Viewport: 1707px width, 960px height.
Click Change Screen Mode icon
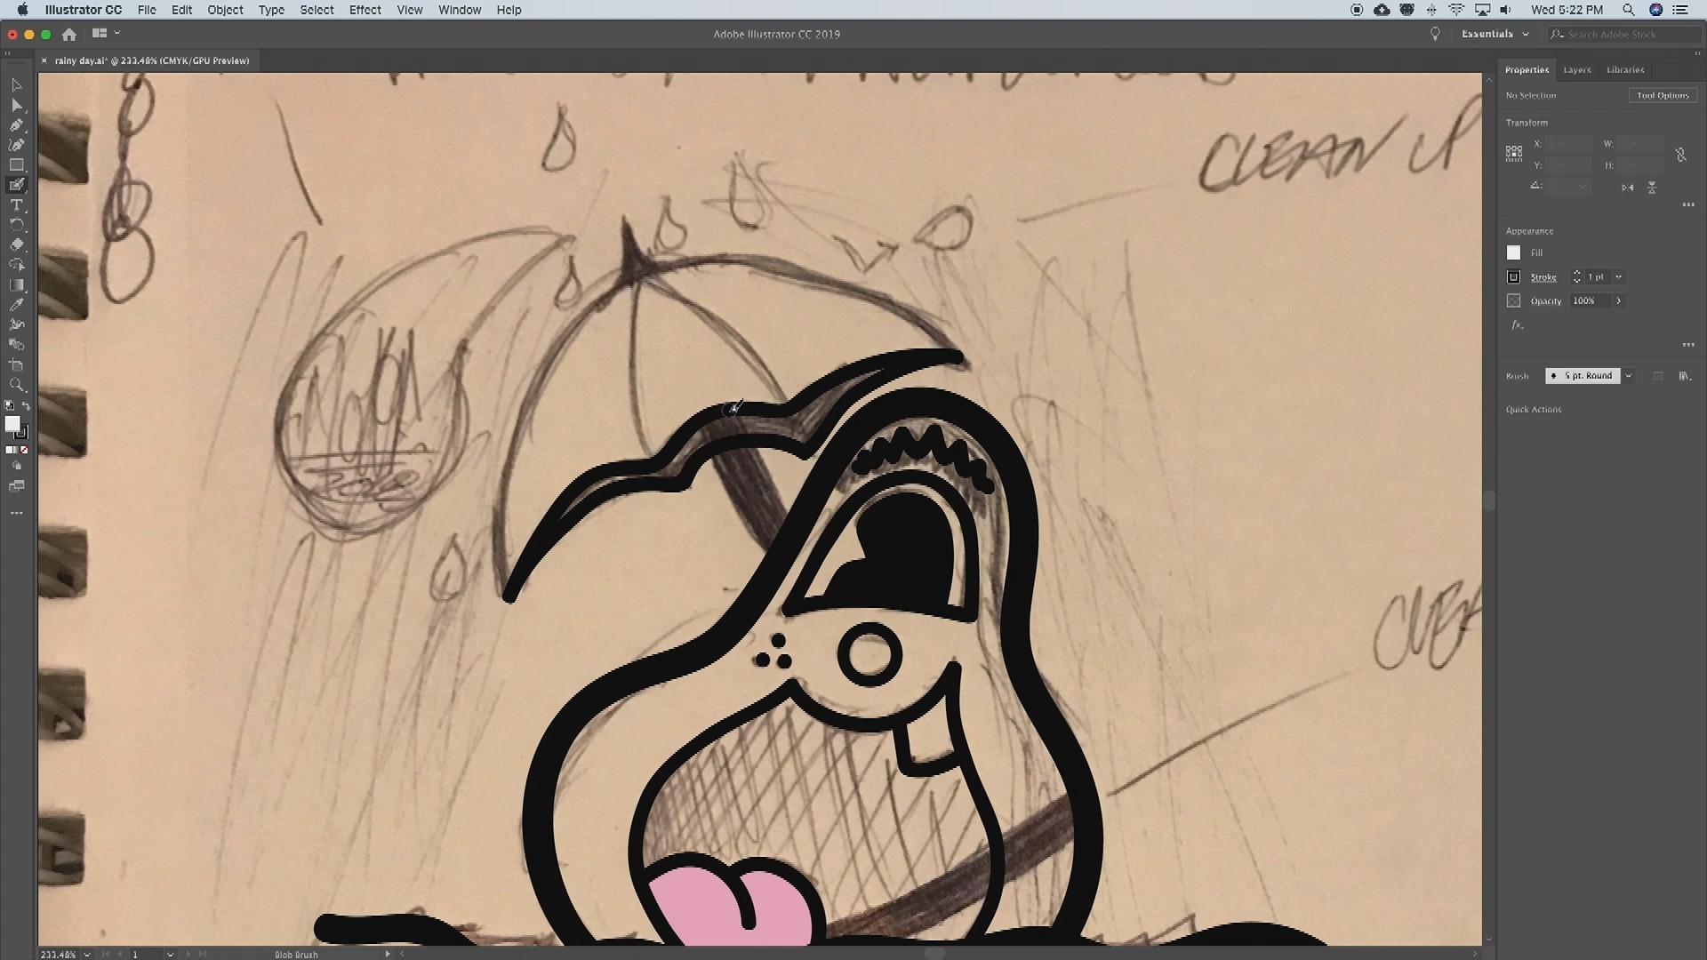point(17,486)
